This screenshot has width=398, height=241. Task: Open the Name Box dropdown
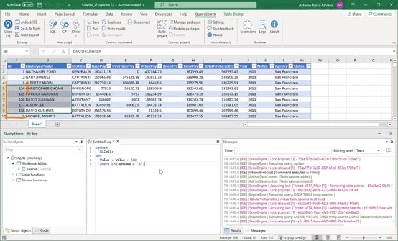tap(27, 51)
